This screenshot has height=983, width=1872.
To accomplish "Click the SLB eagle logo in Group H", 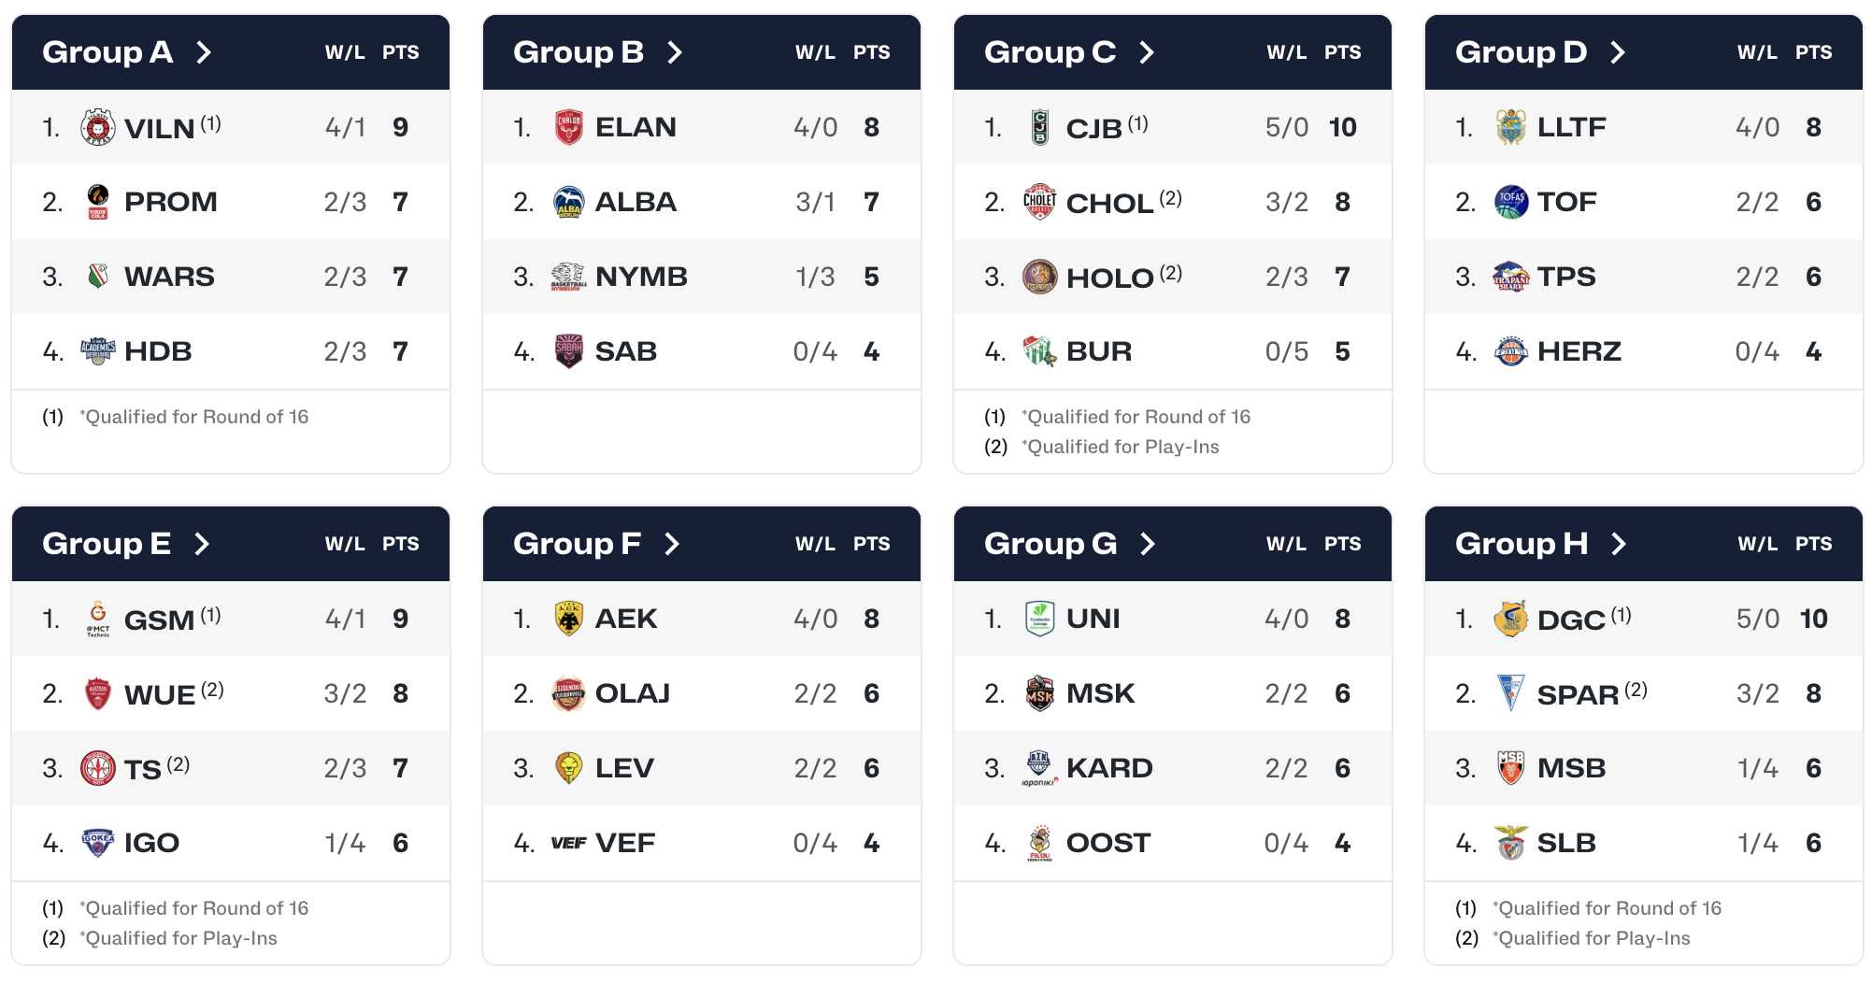I will [1511, 843].
